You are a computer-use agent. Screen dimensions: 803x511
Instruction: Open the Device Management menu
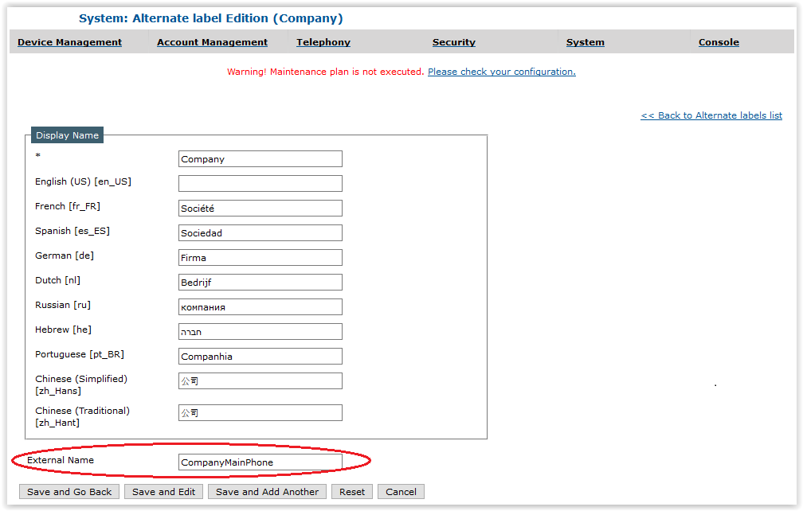point(69,42)
